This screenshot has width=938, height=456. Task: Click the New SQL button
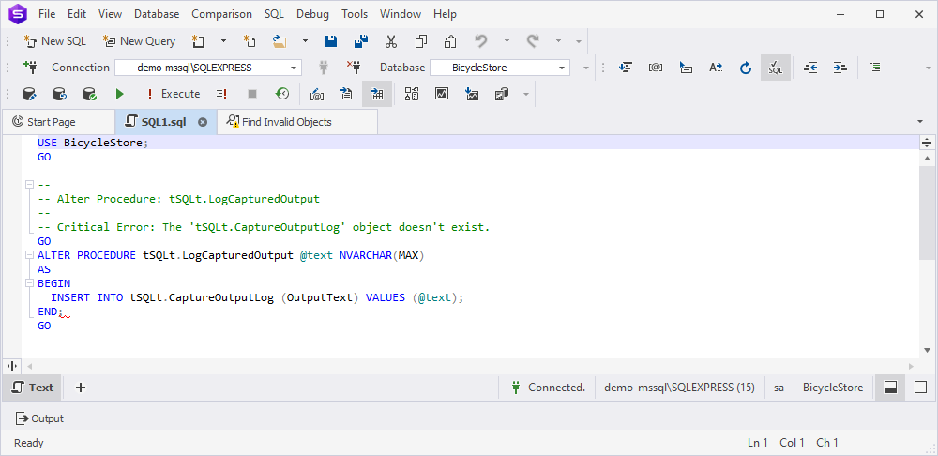tap(54, 41)
